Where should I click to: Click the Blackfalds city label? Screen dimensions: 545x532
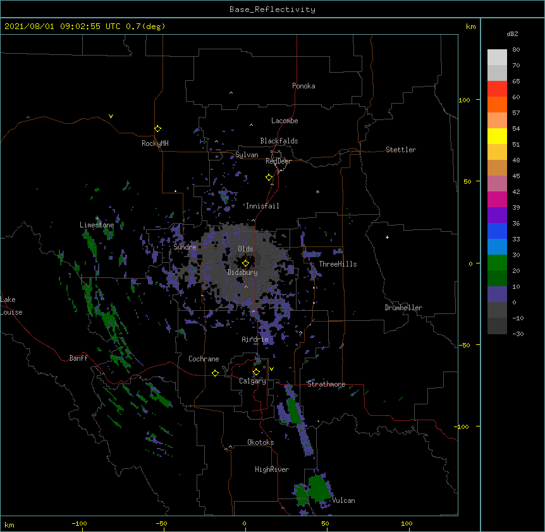click(279, 141)
